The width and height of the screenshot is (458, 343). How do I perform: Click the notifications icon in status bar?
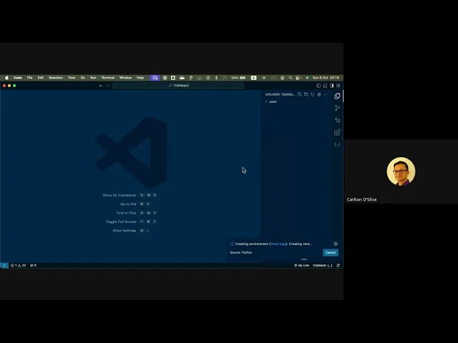click(338, 265)
